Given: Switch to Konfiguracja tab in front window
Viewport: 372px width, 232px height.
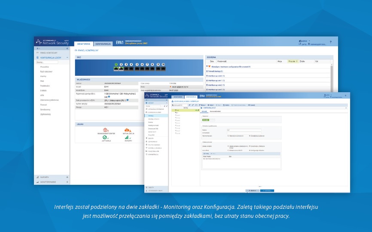Looking at the screenshot, I should point(191,97).
